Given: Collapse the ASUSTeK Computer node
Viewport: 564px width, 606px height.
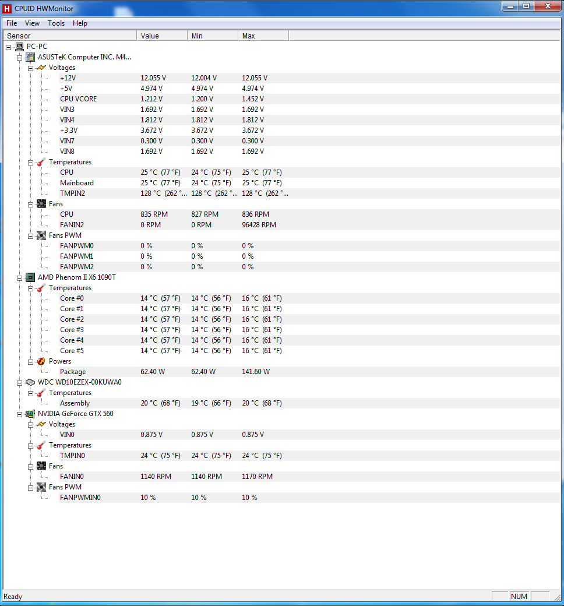Looking at the screenshot, I should [19, 58].
